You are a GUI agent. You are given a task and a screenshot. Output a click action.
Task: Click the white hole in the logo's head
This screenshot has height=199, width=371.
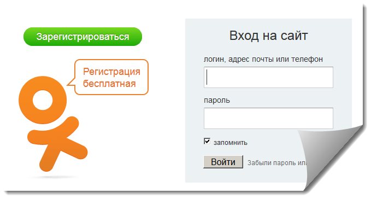coord(43,101)
